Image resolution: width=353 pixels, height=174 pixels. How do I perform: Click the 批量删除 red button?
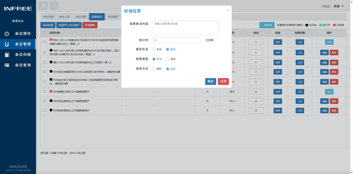click(x=90, y=25)
